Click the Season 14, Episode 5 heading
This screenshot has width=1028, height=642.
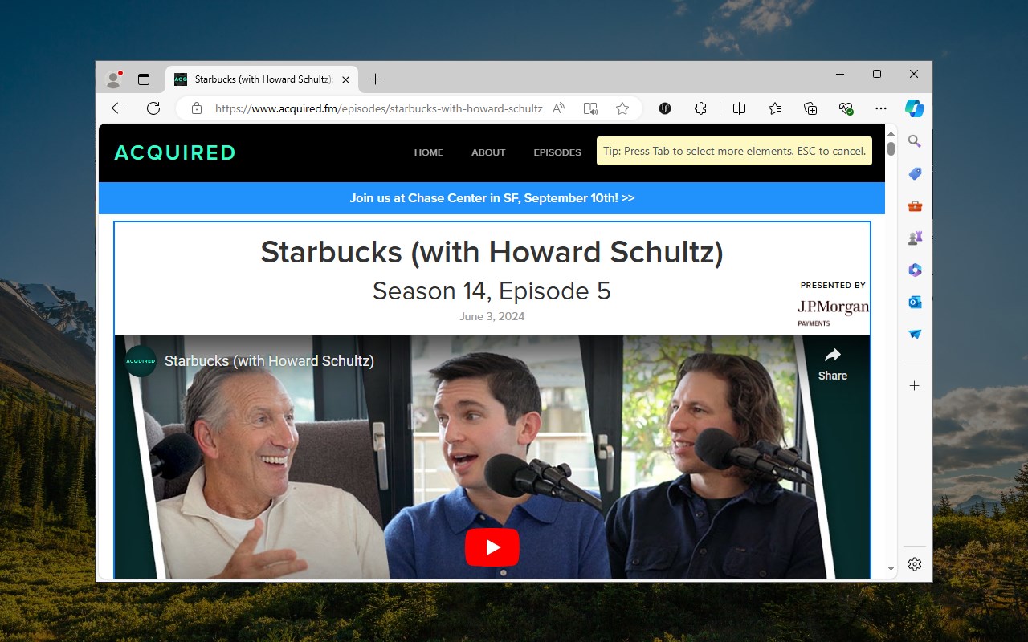coord(492,291)
